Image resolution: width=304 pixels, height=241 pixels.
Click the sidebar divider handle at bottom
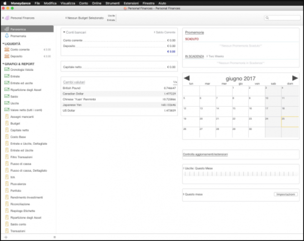[55, 237]
